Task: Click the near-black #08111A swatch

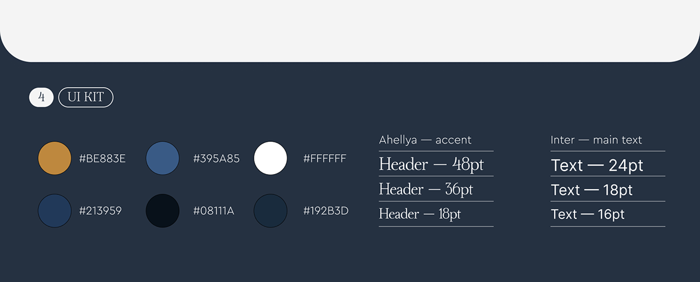Action: click(162, 211)
